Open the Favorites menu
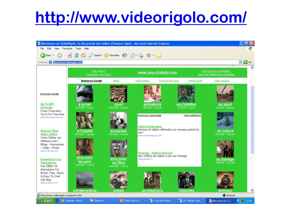Image resolution: width=282 pixels, height=211 pixels. click(x=67, y=48)
